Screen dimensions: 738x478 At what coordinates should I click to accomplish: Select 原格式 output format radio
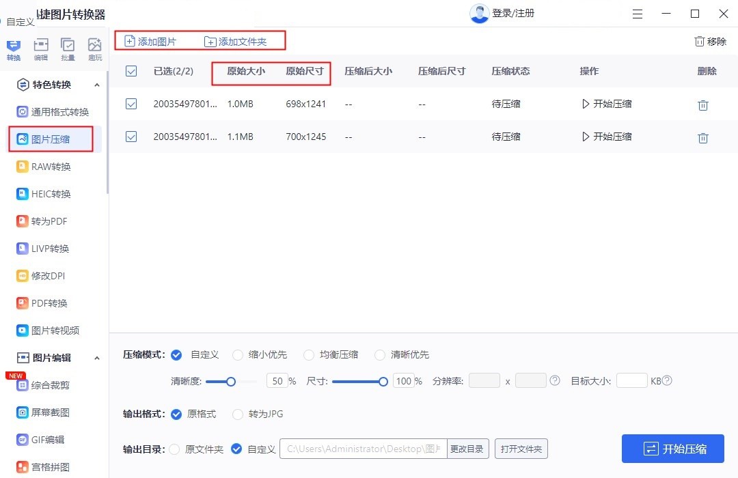(176, 414)
